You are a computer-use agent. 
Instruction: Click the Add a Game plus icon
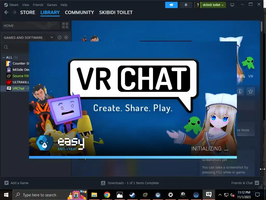[6, 183]
